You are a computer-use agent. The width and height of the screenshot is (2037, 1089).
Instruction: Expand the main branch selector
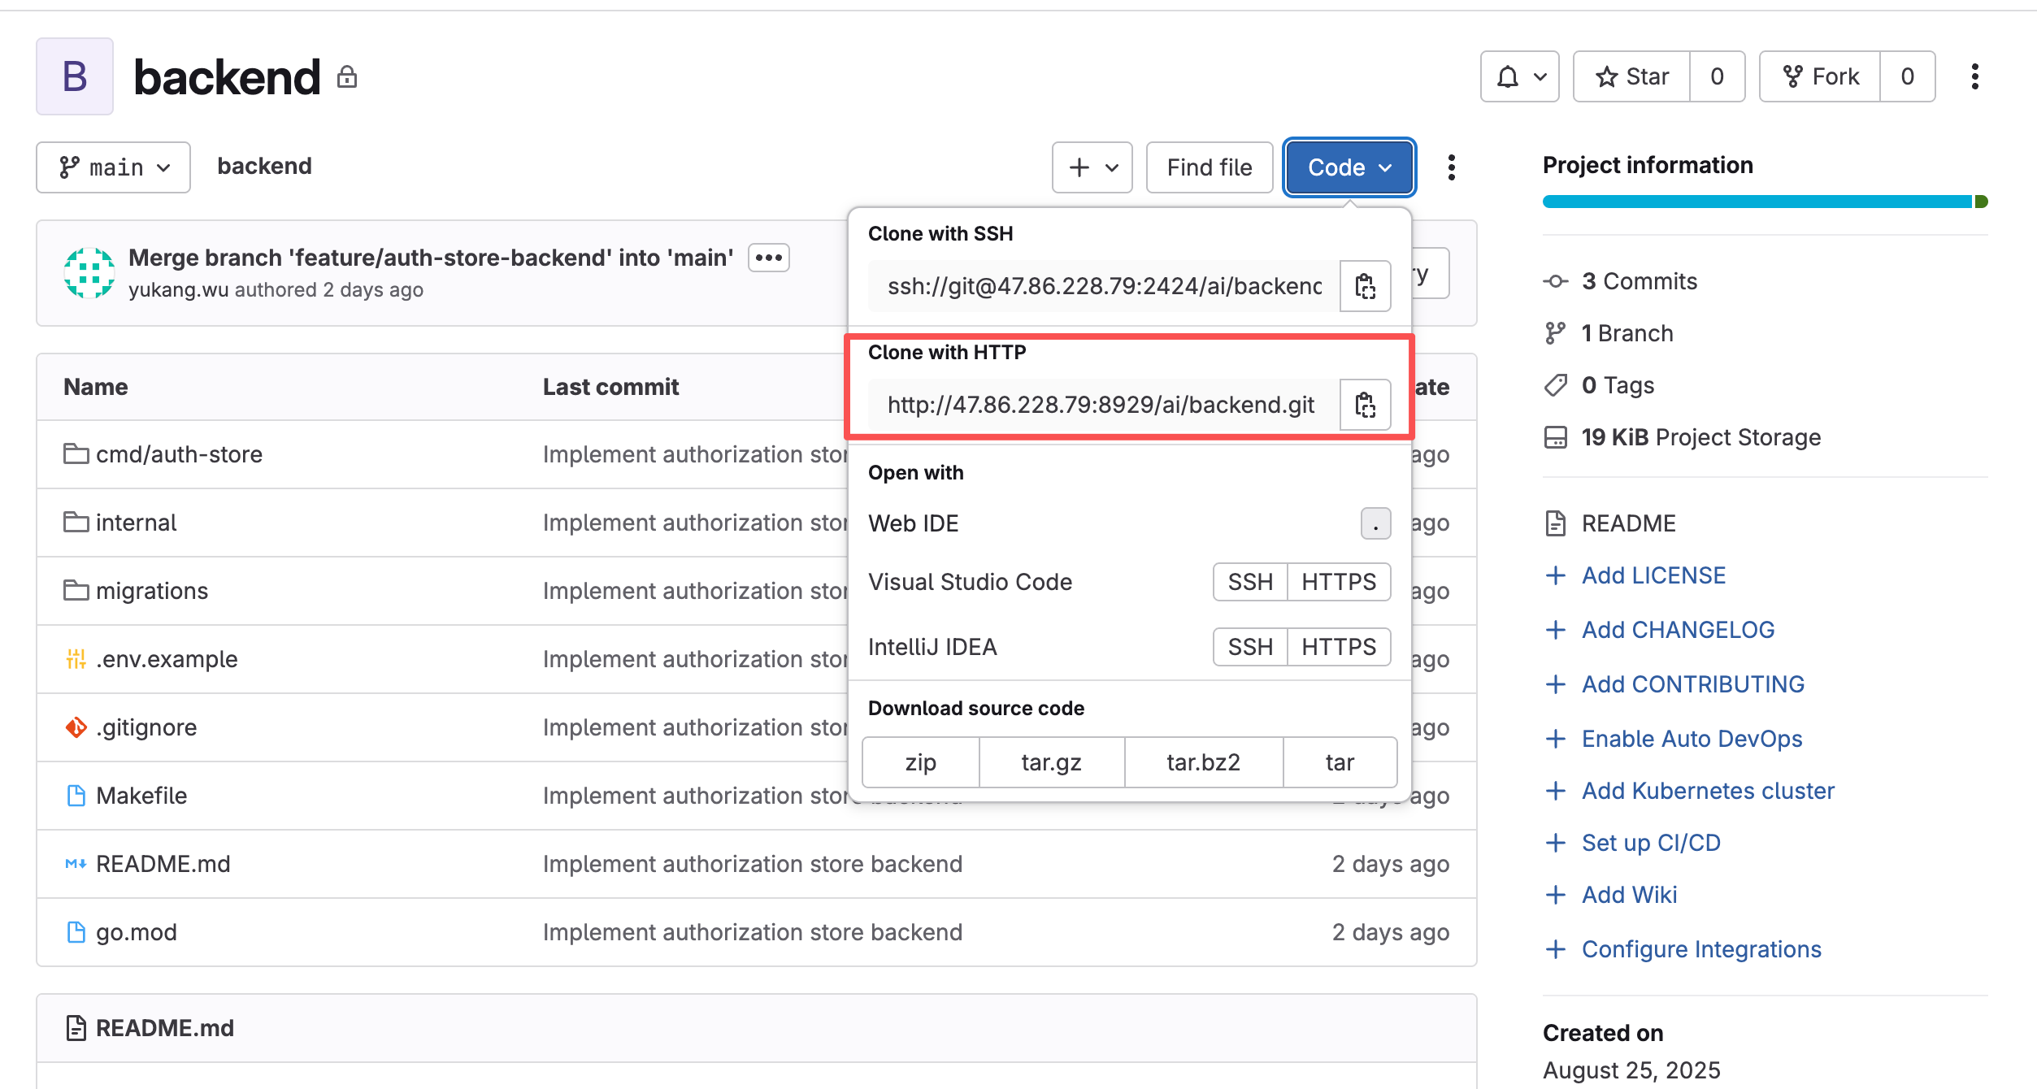tap(113, 167)
